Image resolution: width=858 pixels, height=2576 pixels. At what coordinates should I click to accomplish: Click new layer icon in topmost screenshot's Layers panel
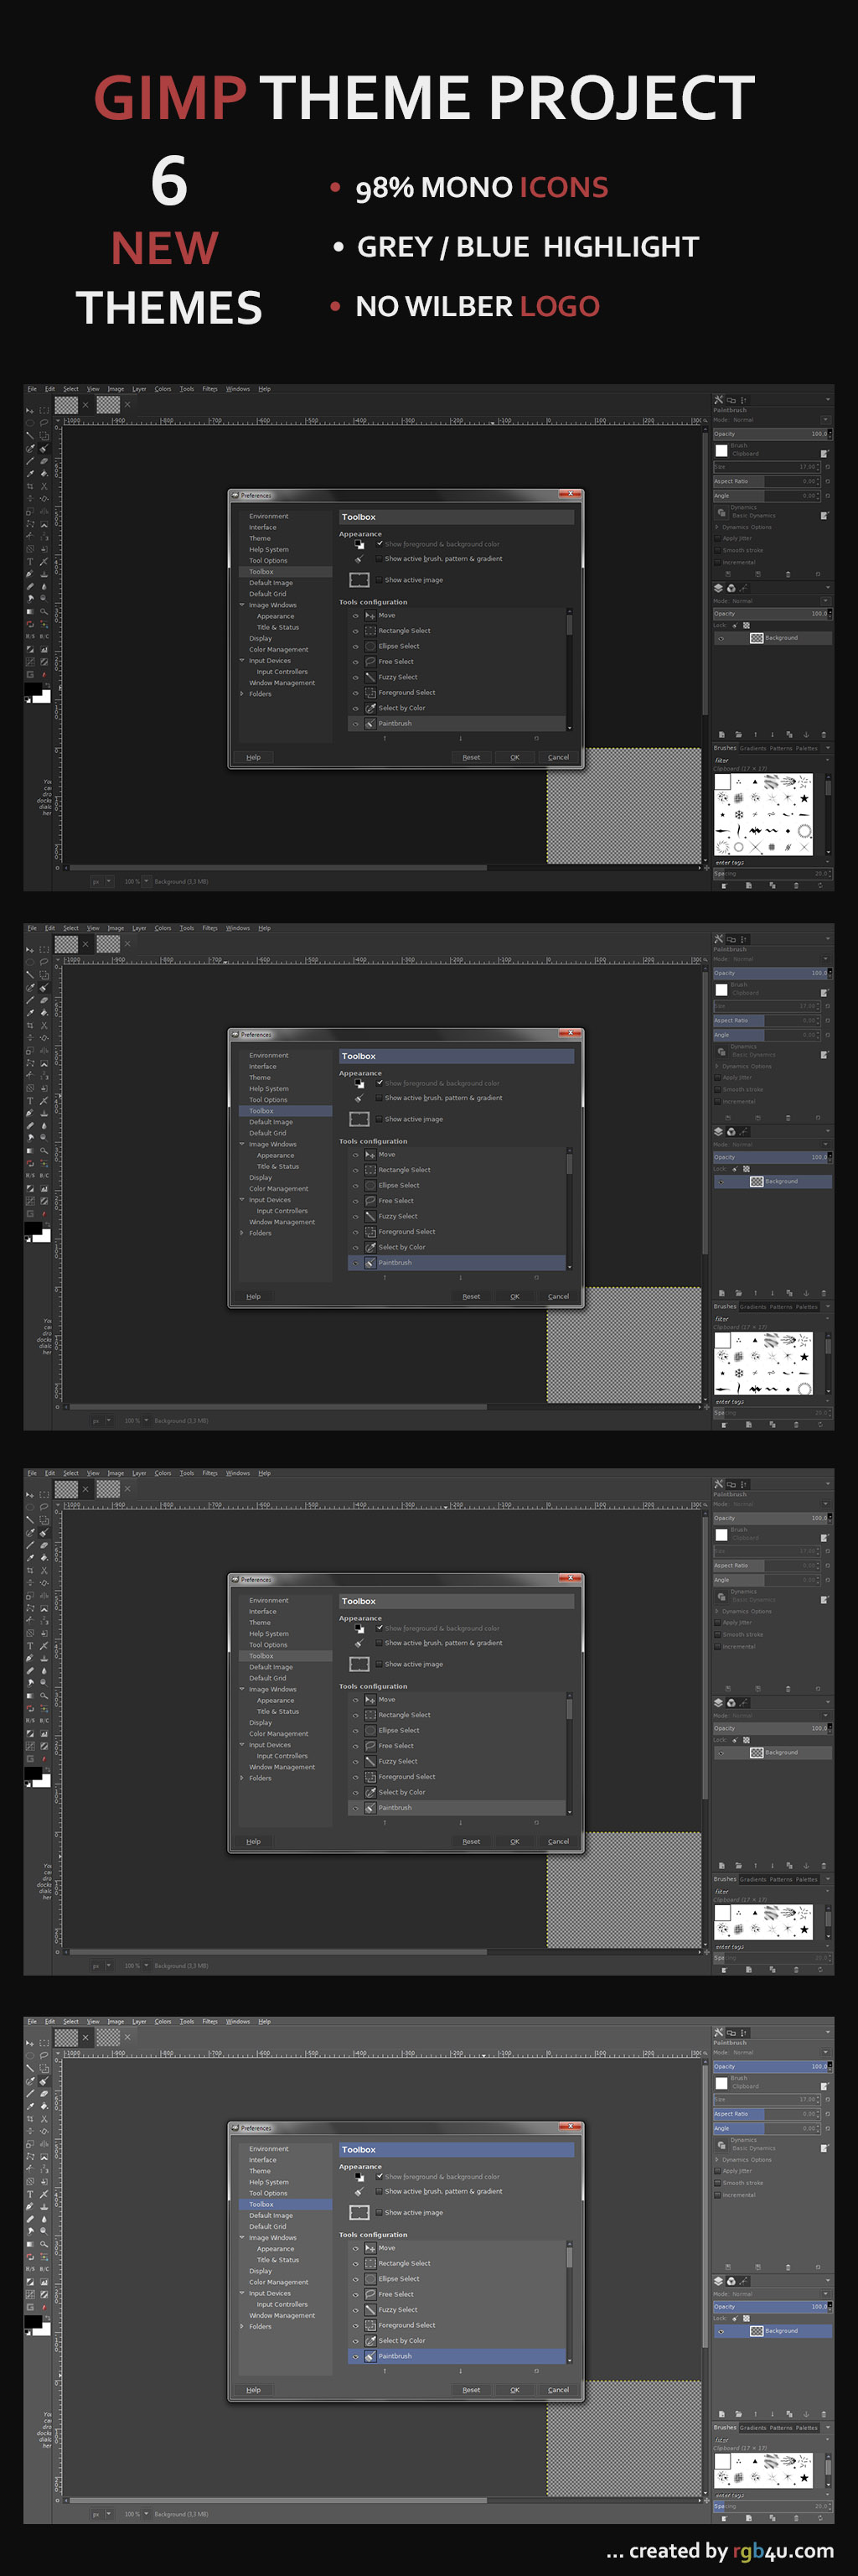[722, 734]
